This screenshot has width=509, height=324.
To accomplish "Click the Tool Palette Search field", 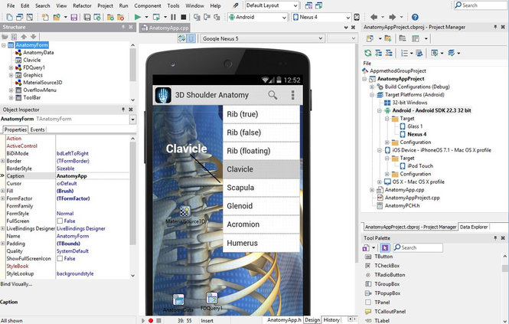I will 418,247.
